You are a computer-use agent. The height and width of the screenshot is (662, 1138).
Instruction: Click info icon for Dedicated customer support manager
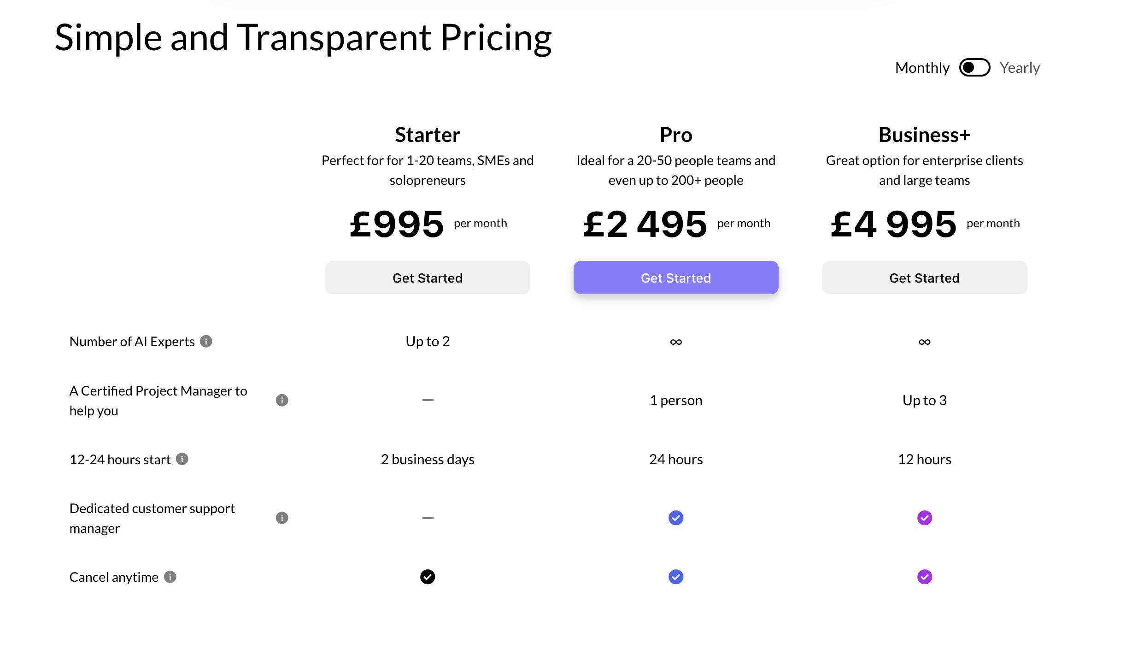[282, 518]
